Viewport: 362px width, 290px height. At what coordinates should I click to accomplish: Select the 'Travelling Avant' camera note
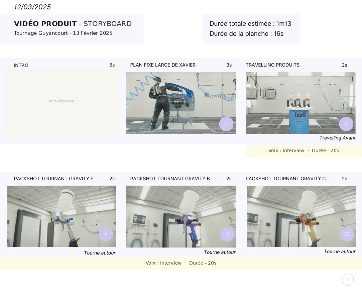pos(337,138)
